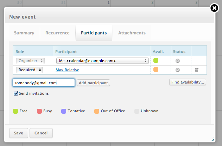Select the Participants tab
Screen dimensions: 222x146
click(x=94, y=33)
